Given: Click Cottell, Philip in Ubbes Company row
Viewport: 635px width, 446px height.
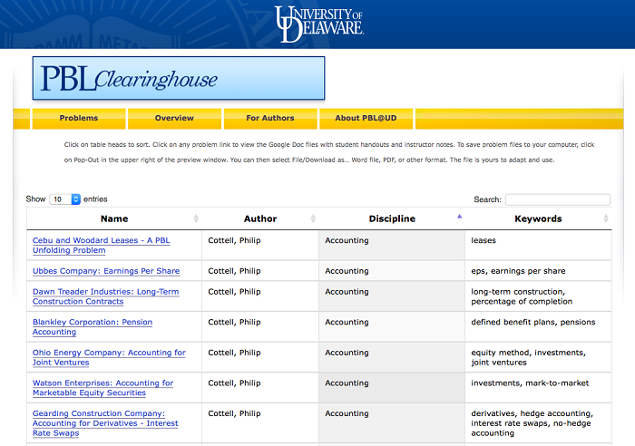Looking at the screenshot, I should 234,271.
